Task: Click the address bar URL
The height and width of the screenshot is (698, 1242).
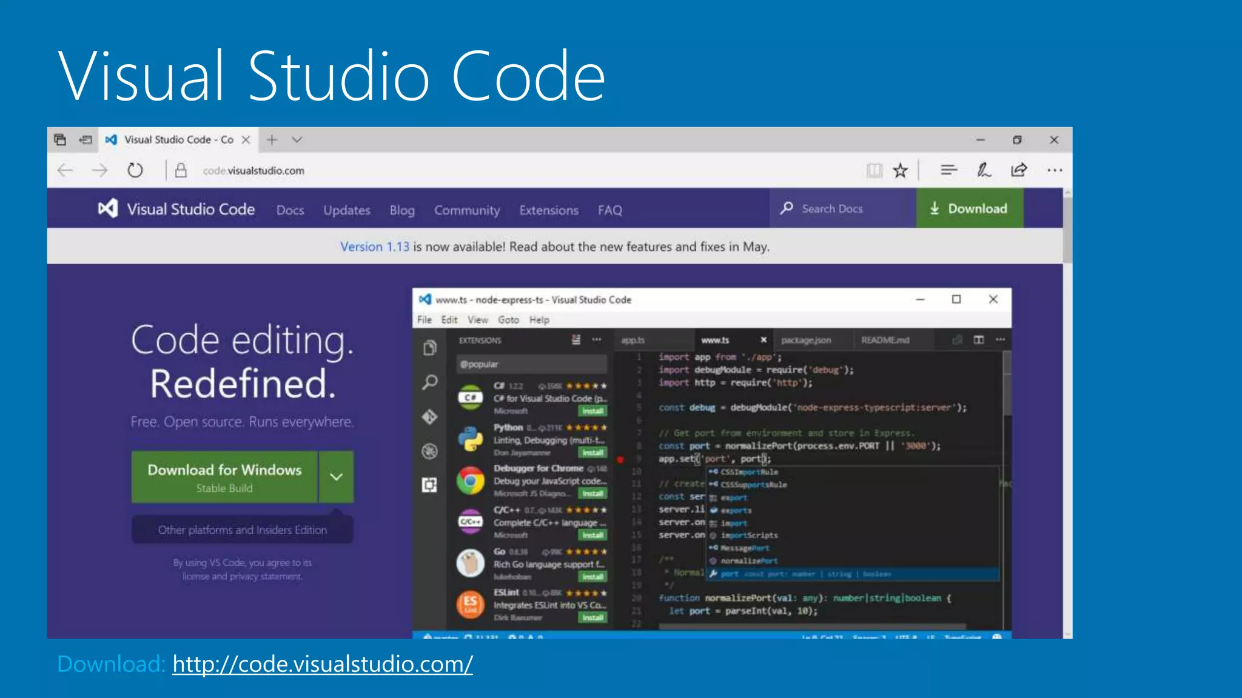Action: (253, 171)
